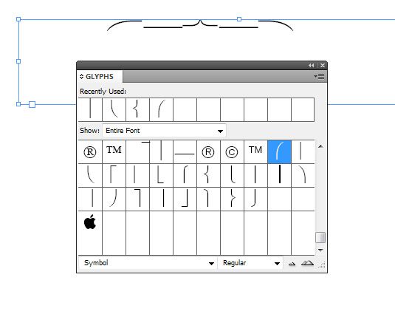Select vertical bar glyph right of highlighted cell
Viewport: 395px width, 314px height.
click(x=303, y=152)
